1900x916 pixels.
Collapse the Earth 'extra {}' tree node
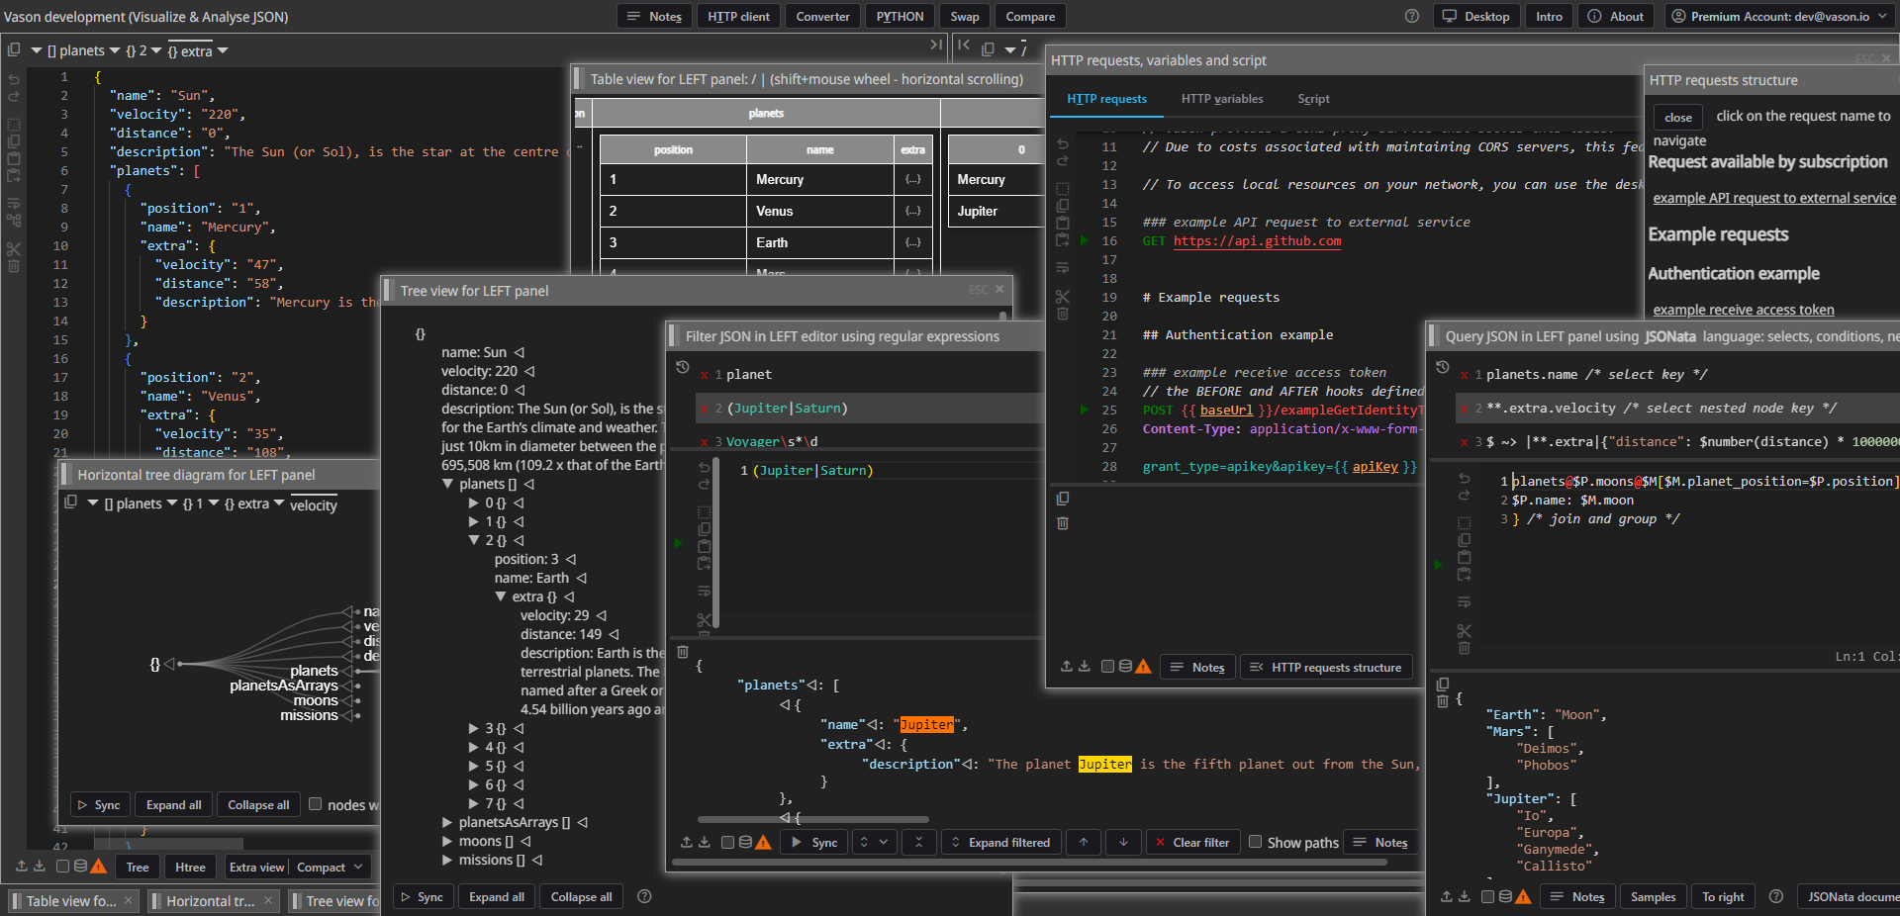(x=501, y=596)
